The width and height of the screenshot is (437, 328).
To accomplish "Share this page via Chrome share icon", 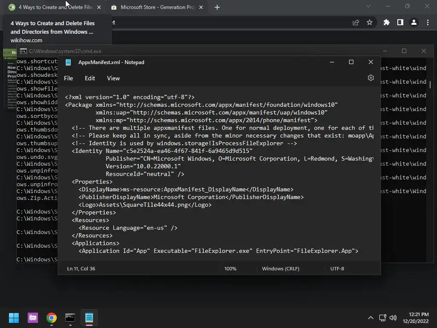I will pos(356,23).
